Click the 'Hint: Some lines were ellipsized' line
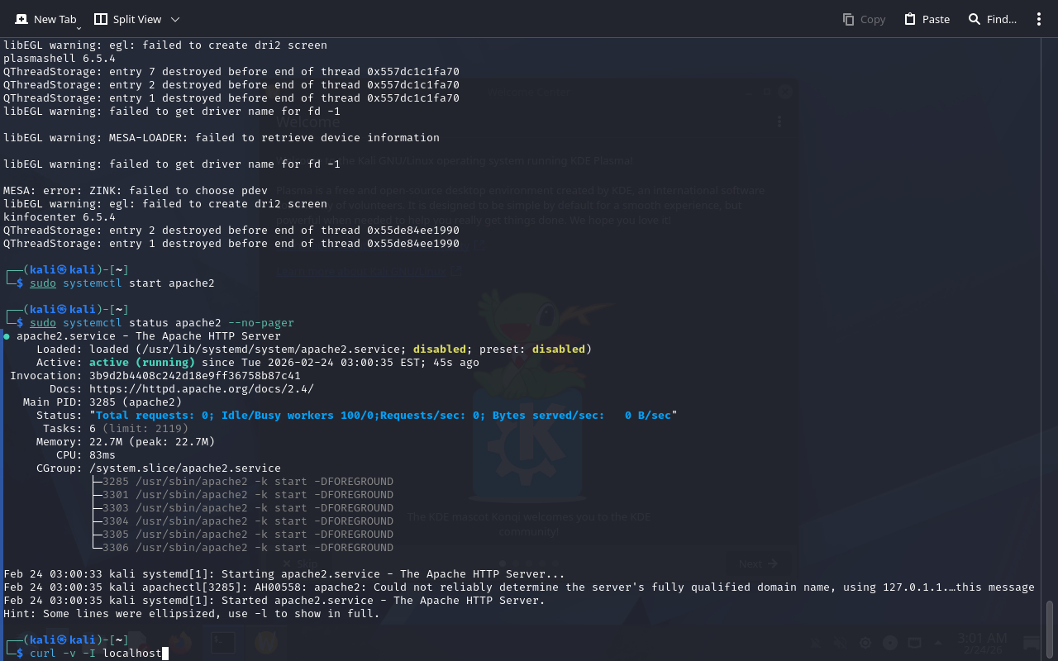This screenshot has width=1058, height=661. pos(191,614)
